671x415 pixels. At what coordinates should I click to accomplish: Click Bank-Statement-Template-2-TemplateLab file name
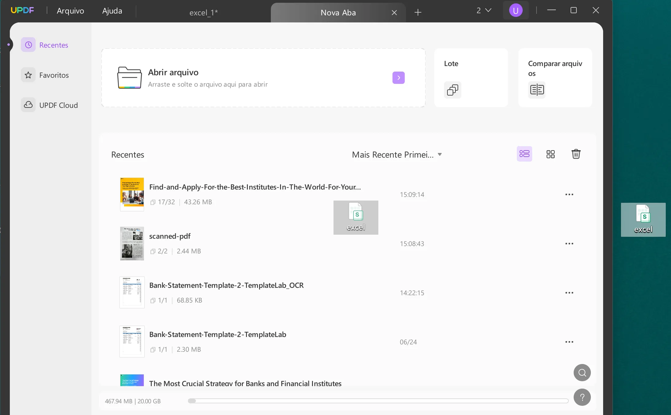[218, 335]
